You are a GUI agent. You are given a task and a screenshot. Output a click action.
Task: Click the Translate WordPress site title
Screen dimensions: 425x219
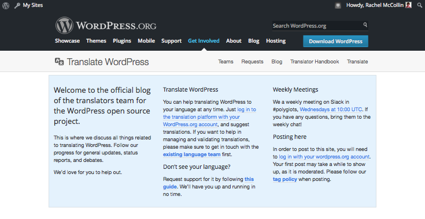(108, 62)
